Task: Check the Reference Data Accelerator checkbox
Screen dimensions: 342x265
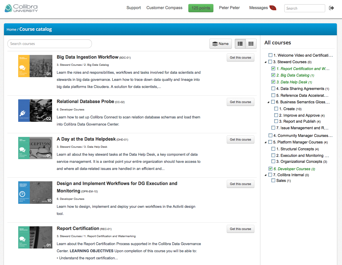Action: tap(273, 95)
